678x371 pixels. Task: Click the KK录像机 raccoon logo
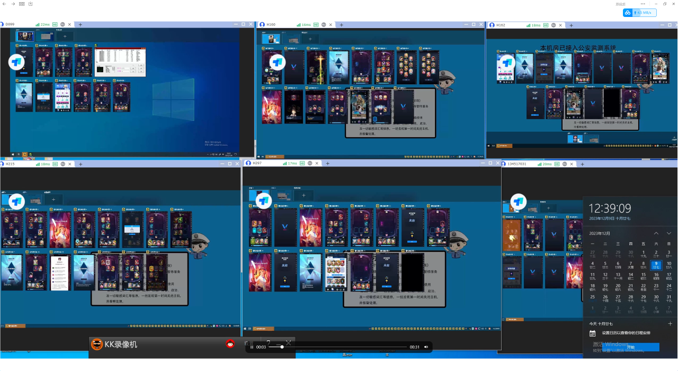click(x=97, y=344)
